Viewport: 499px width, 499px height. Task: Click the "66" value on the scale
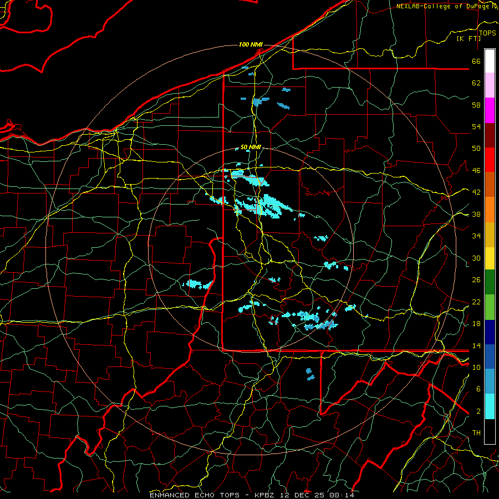(476, 62)
